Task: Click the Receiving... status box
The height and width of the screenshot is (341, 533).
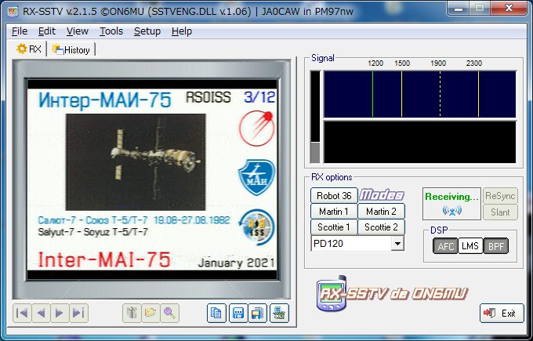Action: 451,204
